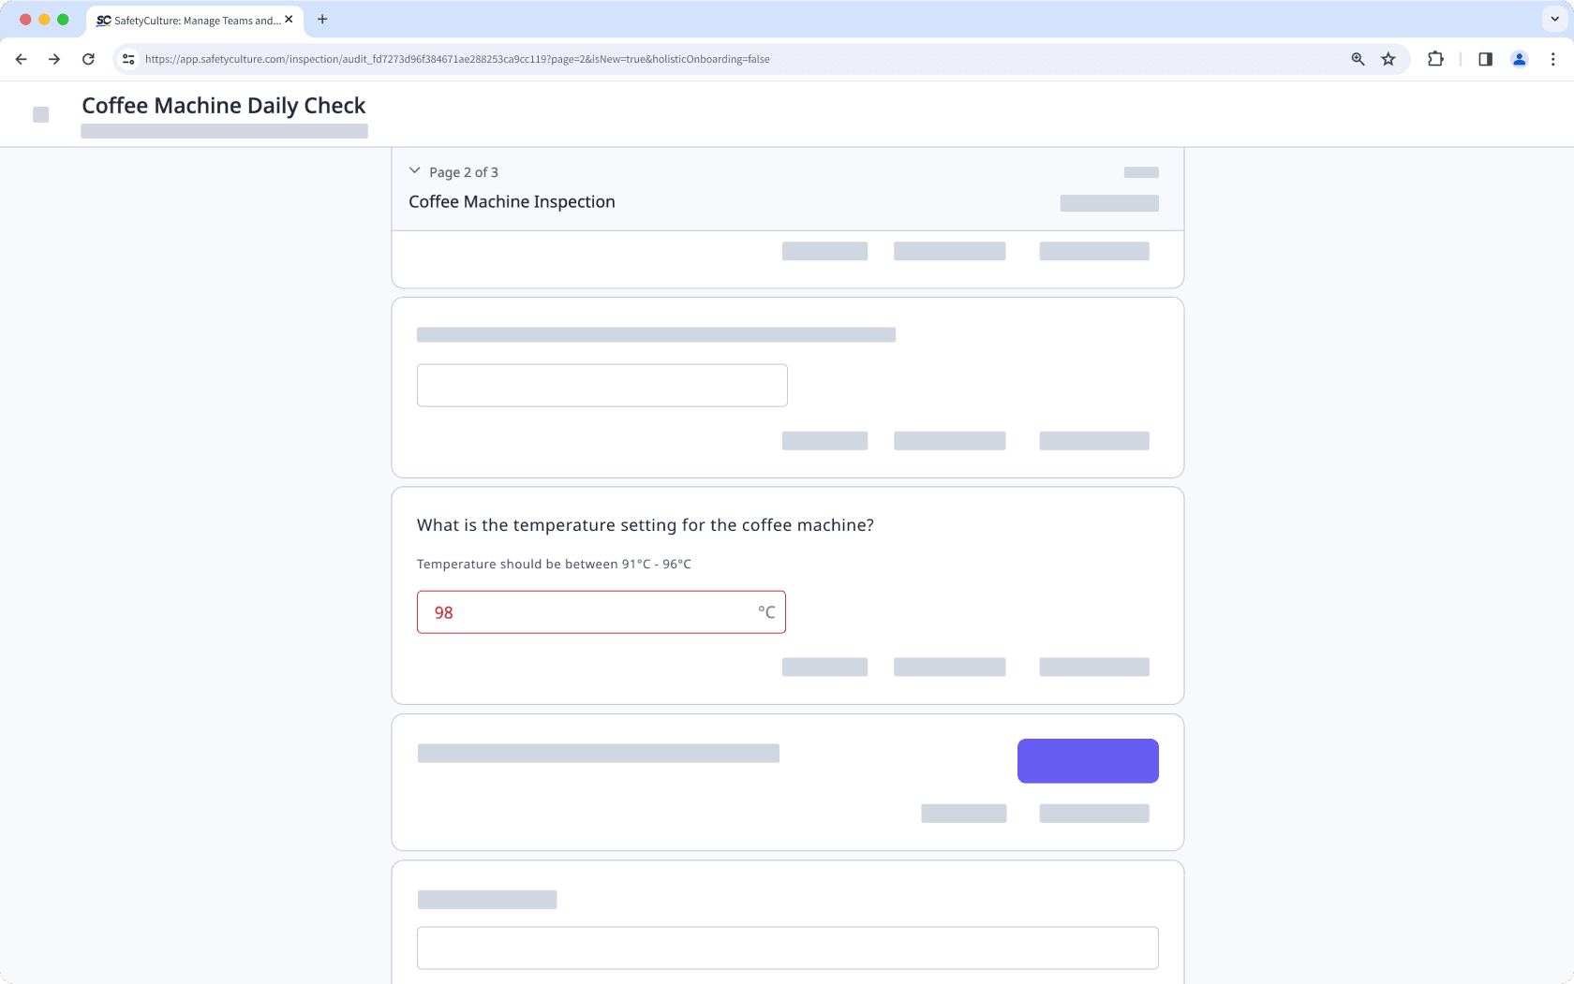The image size is (1574, 984).
Task: Open the Chrome profile avatar
Action: coord(1520,59)
